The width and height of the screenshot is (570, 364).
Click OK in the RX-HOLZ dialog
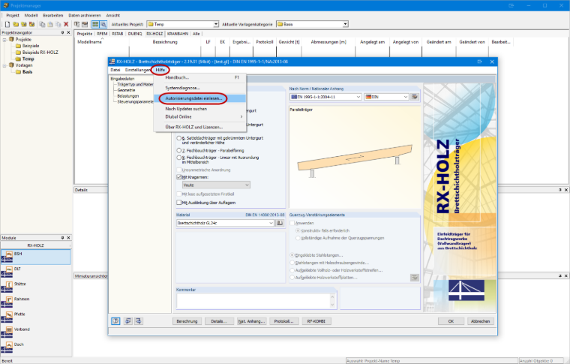coord(451,321)
